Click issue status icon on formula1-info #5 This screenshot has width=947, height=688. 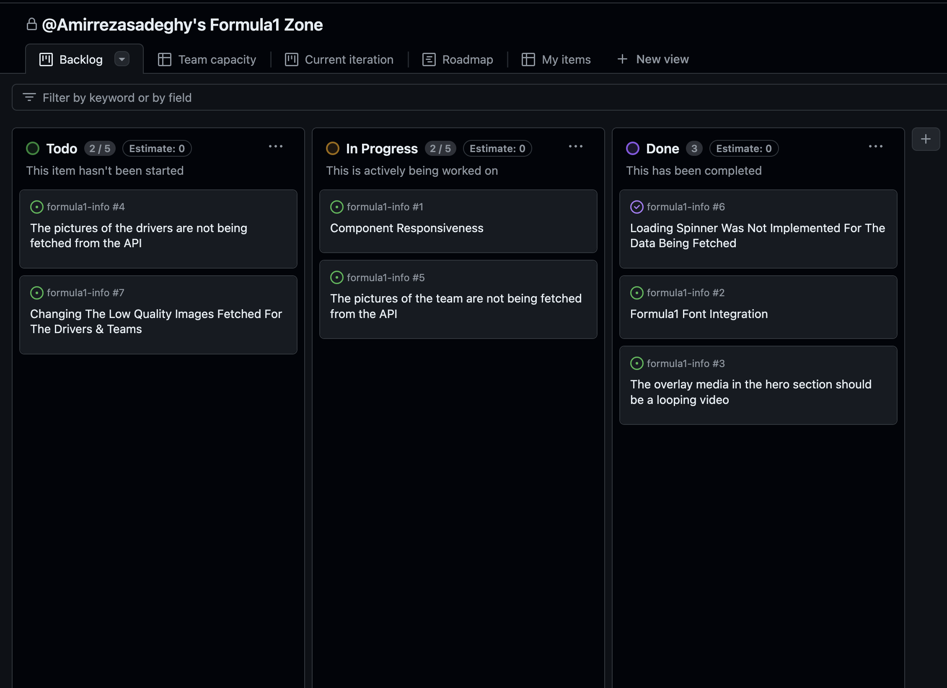coord(336,277)
